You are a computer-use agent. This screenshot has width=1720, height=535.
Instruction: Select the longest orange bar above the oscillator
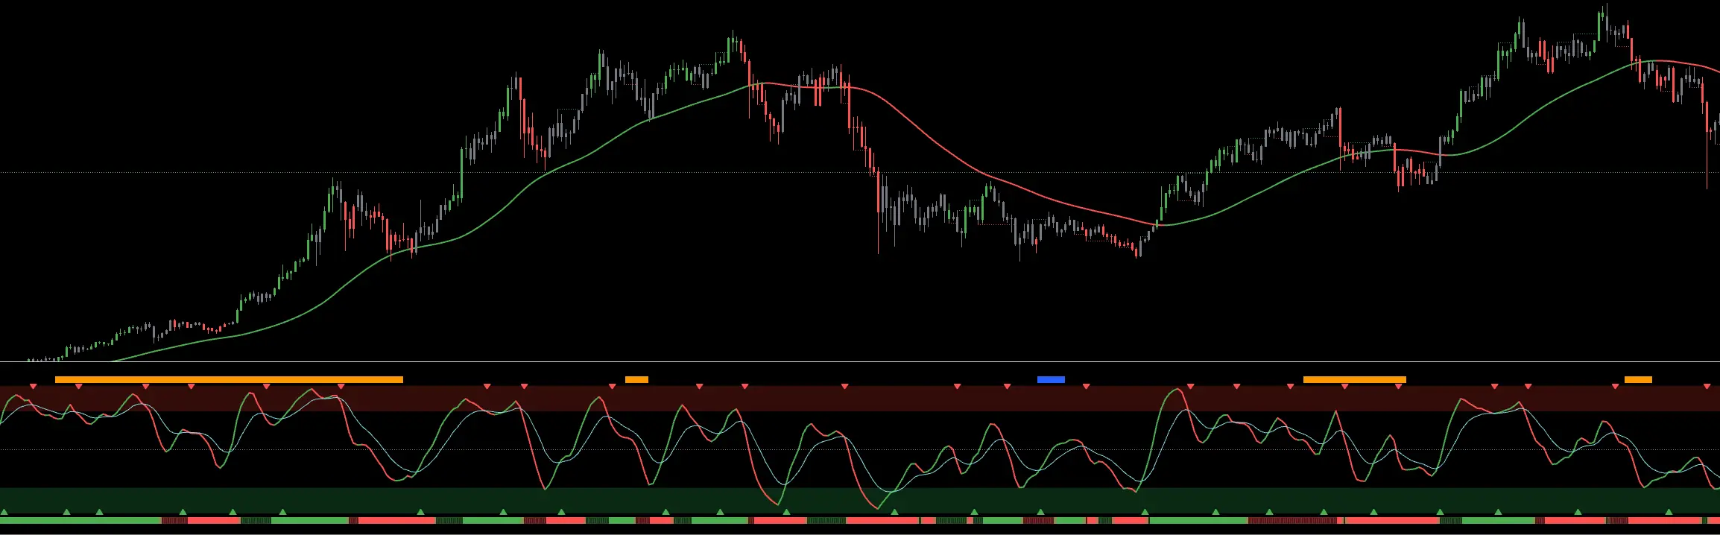point(229,380)
